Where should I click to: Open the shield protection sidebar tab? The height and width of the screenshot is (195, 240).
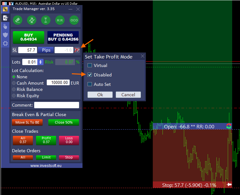click(x=5, y=35)
